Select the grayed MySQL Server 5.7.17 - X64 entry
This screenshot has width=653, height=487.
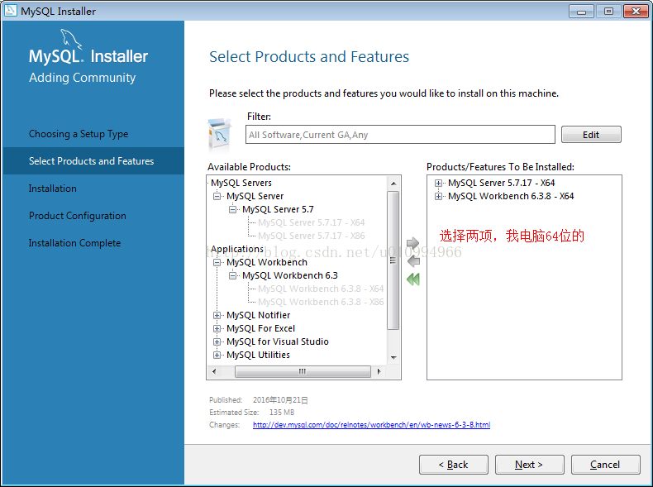[311, 222]
